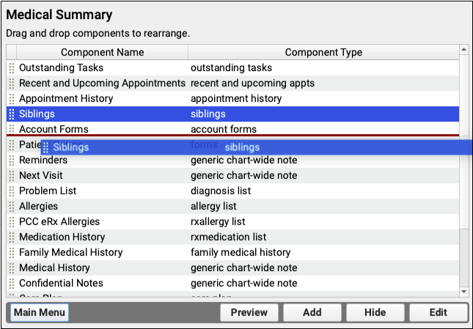Click the scrollbar up arrow
This screenshot has width=473, height=329.
tap(463, 51)
